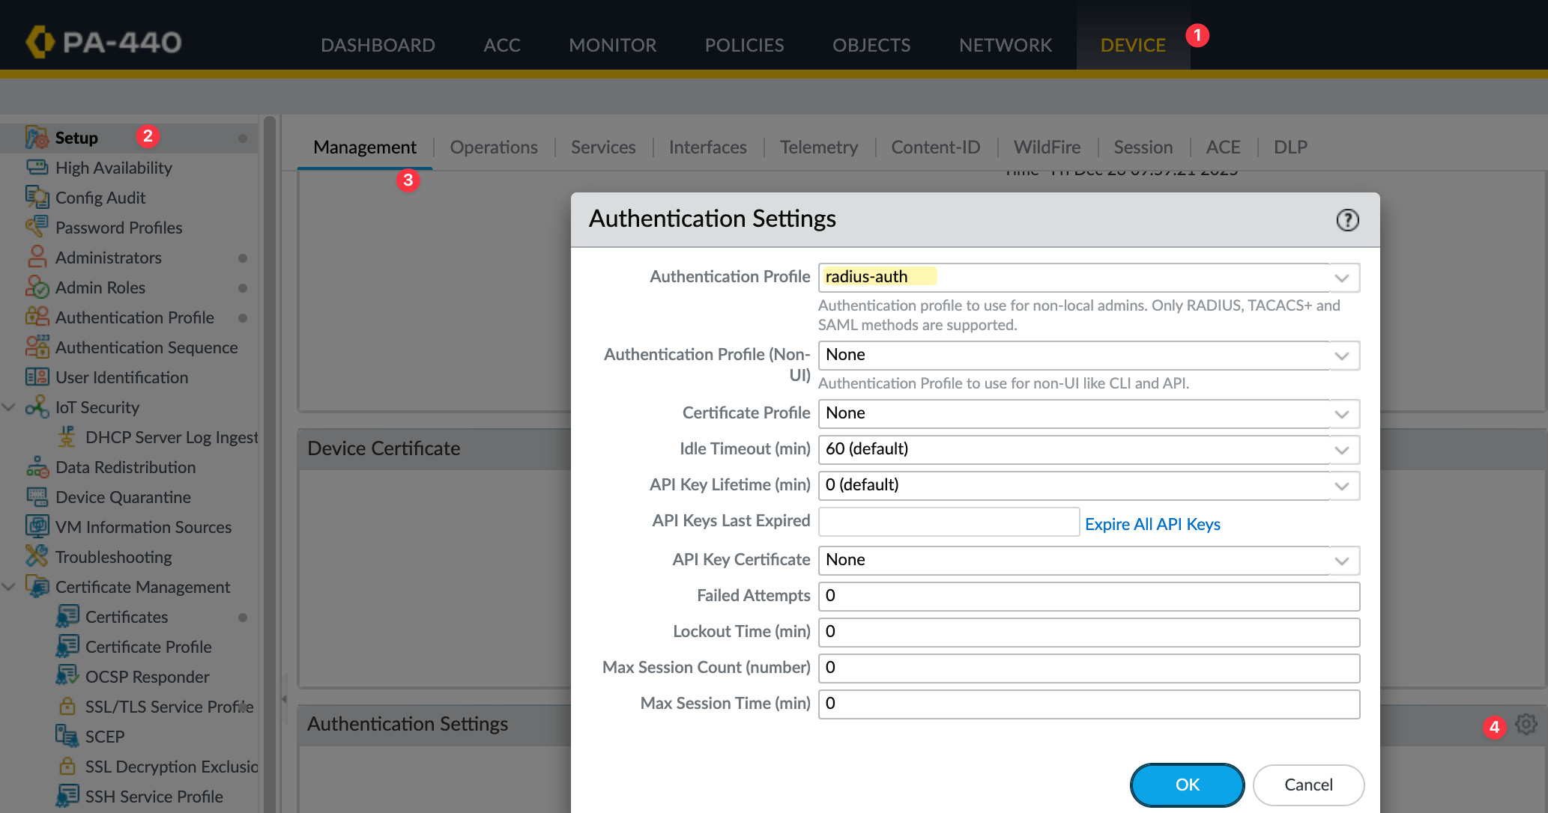The height and width of the screenshot is (813, 1548).
Task: Click the Expire All API Keys link
Action: click(1152, 524)
